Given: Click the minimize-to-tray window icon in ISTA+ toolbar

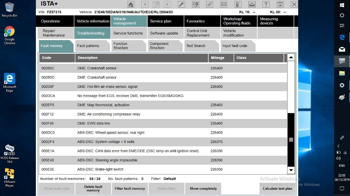Looking at the screenshot, I should click(280, 4).
